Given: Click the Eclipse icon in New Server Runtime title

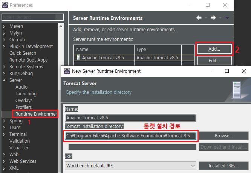Looking at the screenshot, I should pos(67,71).
